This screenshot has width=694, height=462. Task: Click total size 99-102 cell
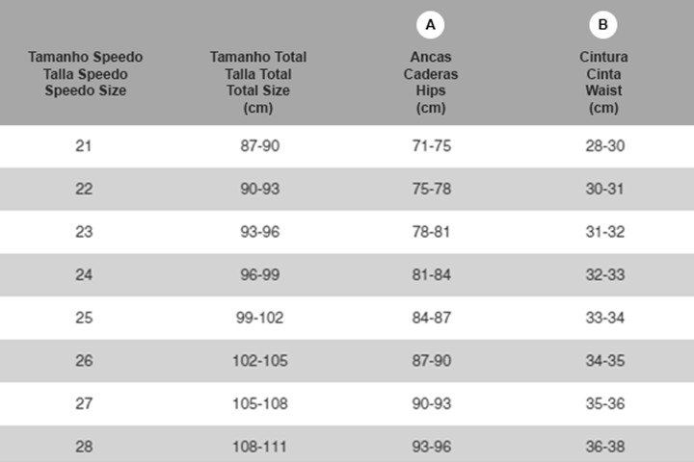(260, 318)
